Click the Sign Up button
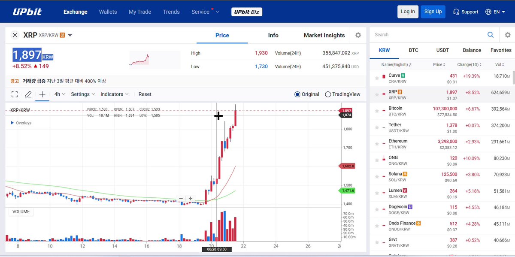 (433, 12)
